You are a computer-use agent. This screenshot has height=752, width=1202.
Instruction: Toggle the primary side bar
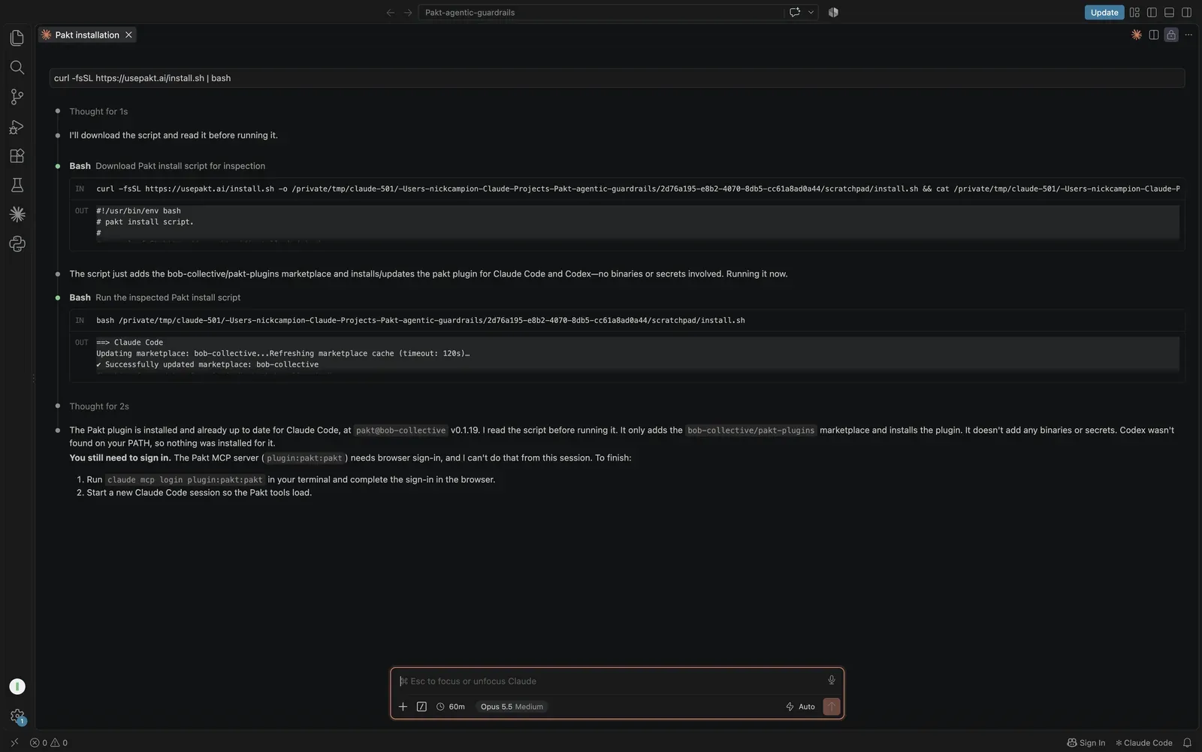(x=1152, y=12)
